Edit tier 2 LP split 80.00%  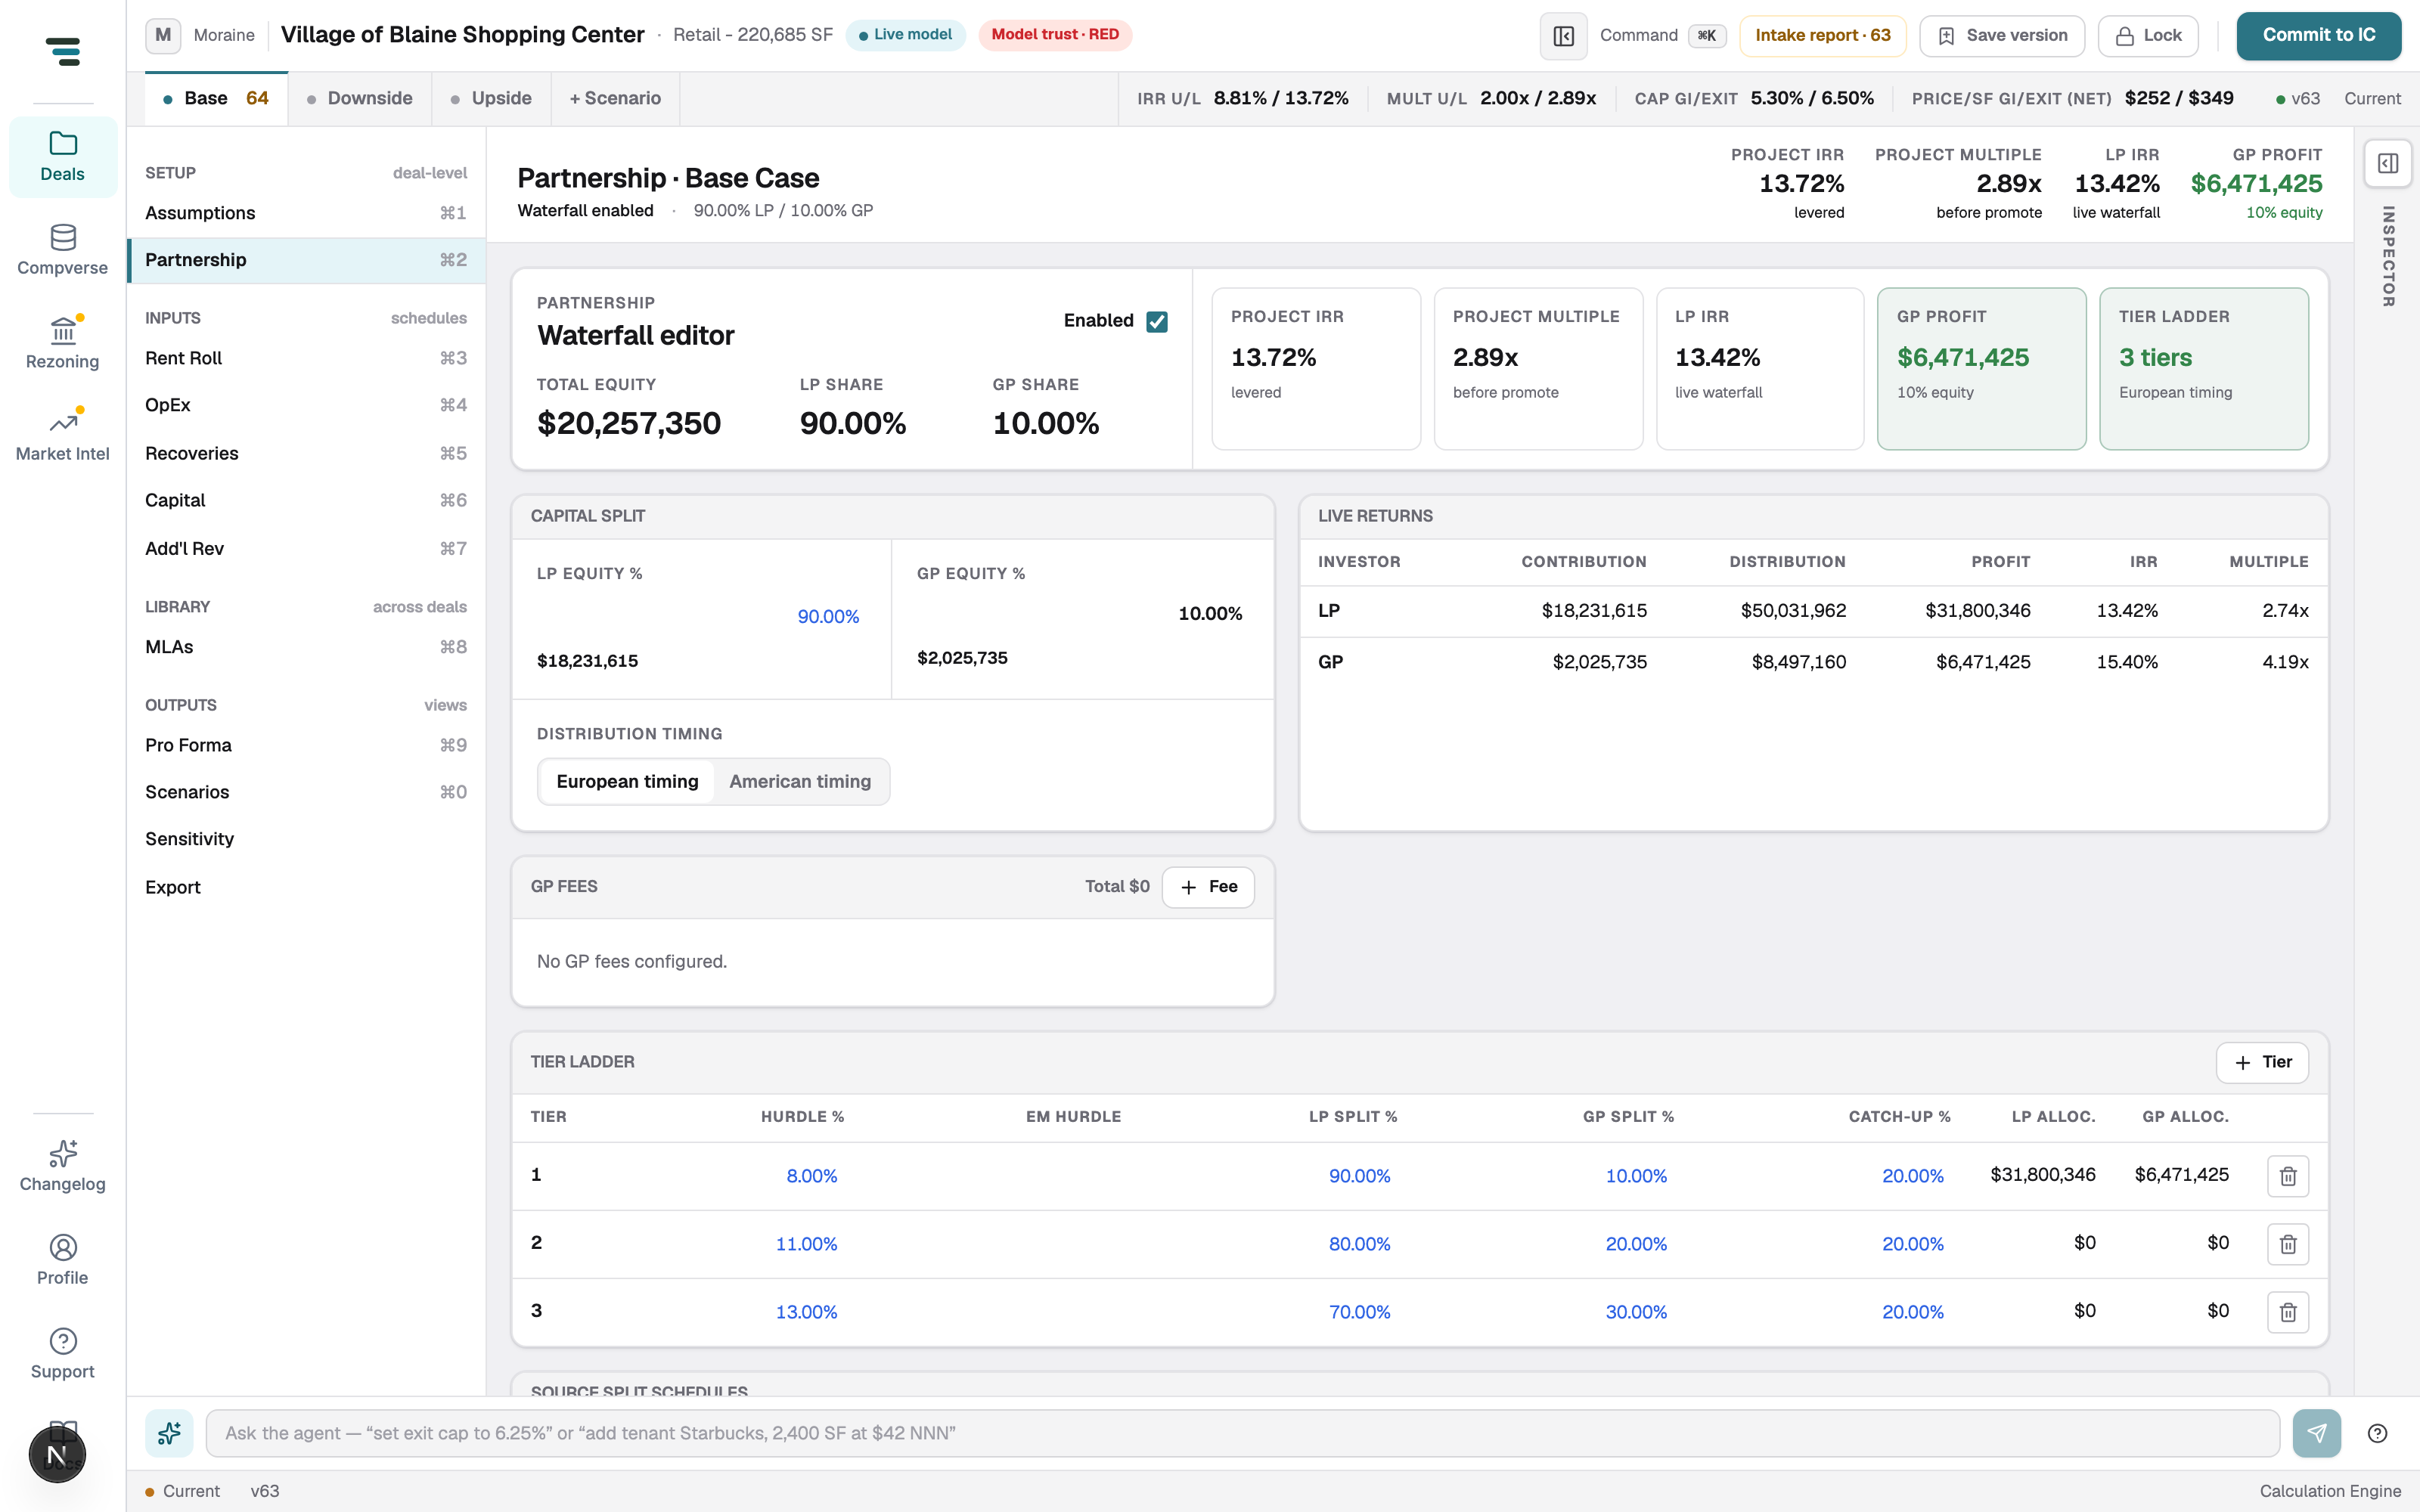tap(1359, 1244)
